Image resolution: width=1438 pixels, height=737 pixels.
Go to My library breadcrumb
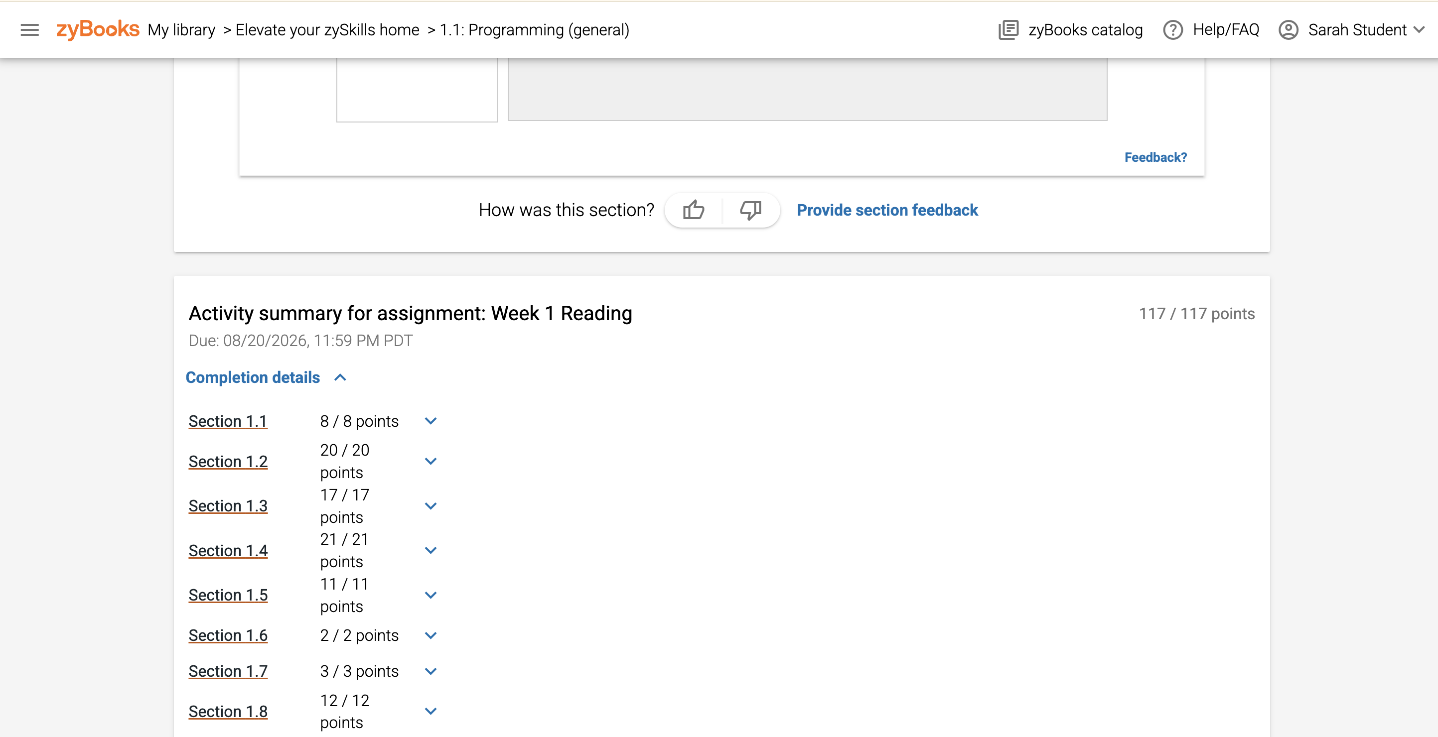(181, 30)
